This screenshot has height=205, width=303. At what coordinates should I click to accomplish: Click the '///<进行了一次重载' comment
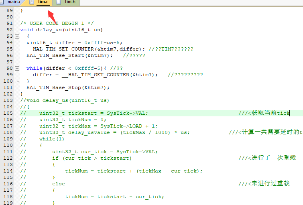coord(267,158)
